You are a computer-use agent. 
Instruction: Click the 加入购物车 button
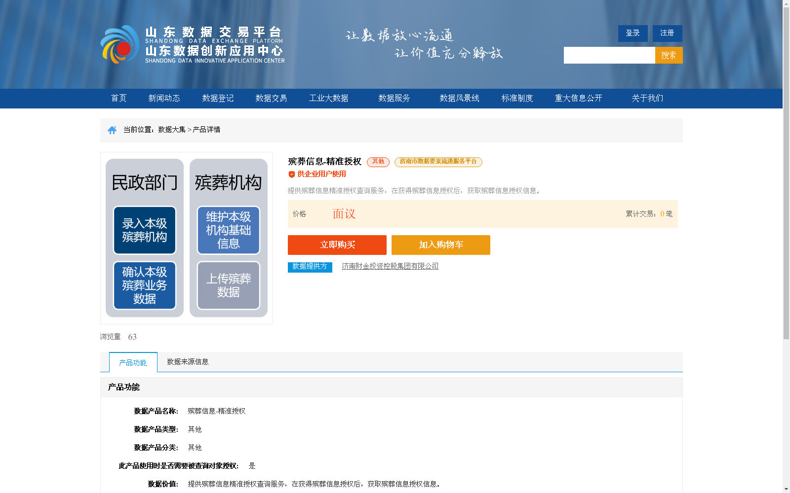pos(441,245)
